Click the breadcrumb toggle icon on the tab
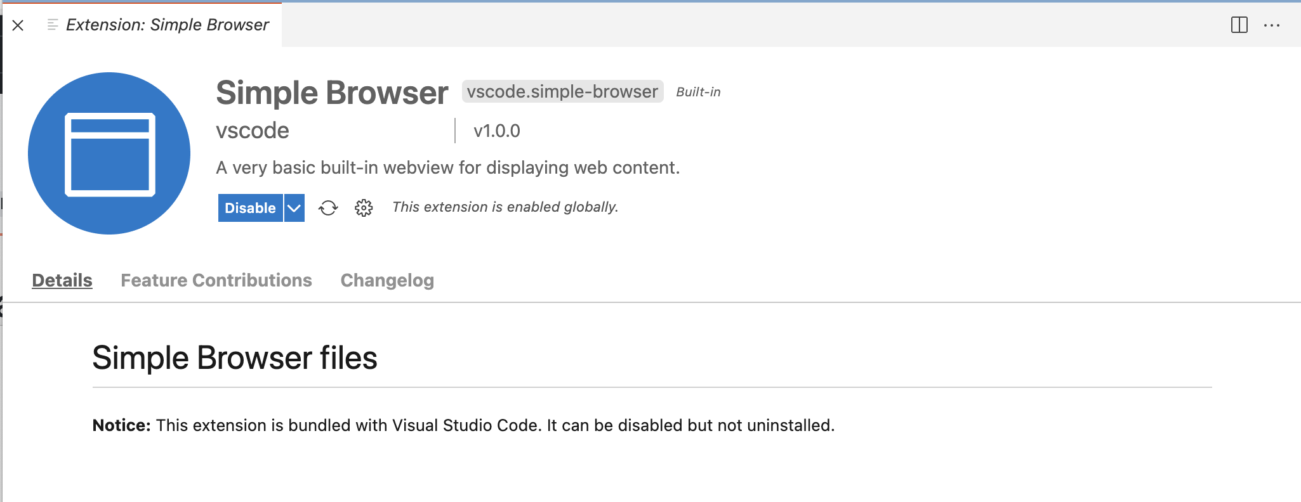The image size is (1301, 502). click(x=51, y=25)
